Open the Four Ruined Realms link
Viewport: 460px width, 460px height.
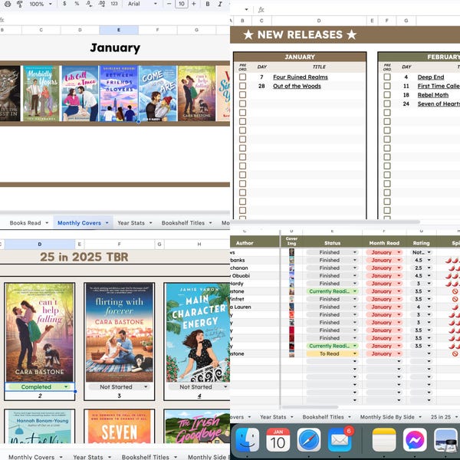coord(301,77)
